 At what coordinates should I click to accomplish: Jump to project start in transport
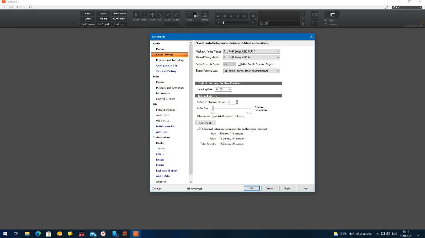(x=218, y=23)
